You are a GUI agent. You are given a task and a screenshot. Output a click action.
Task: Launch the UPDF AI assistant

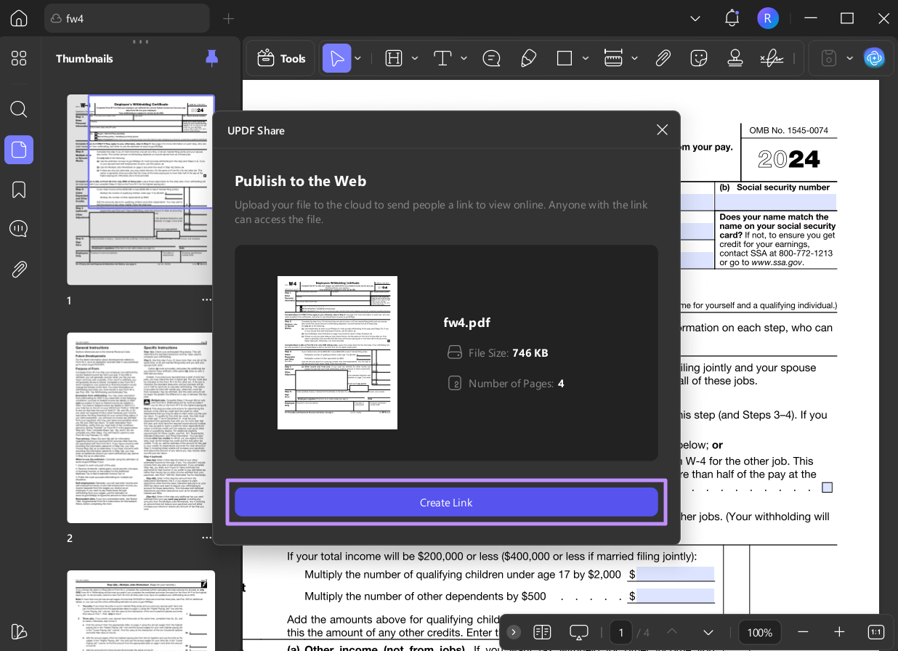[x=874, y=57]
